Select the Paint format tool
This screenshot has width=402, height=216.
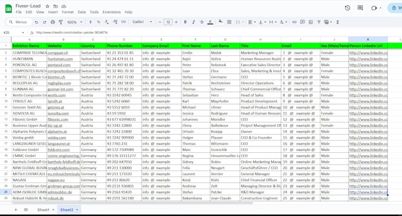pos(61,22)
